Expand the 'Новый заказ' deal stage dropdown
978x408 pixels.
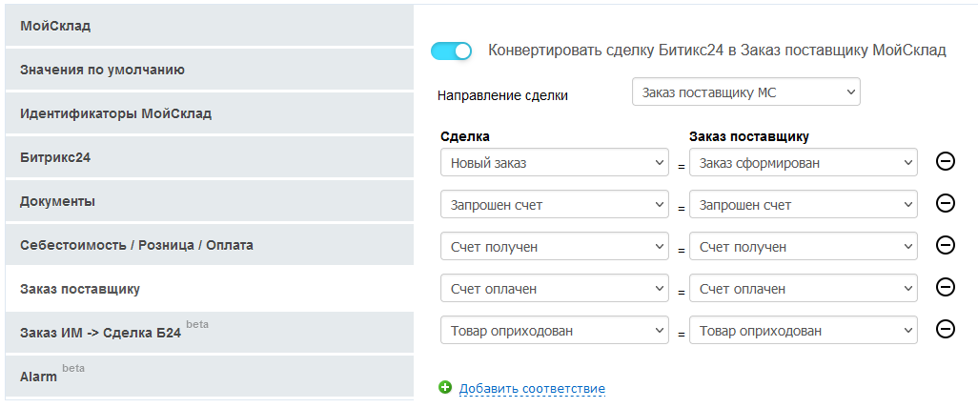click(555, 163)
